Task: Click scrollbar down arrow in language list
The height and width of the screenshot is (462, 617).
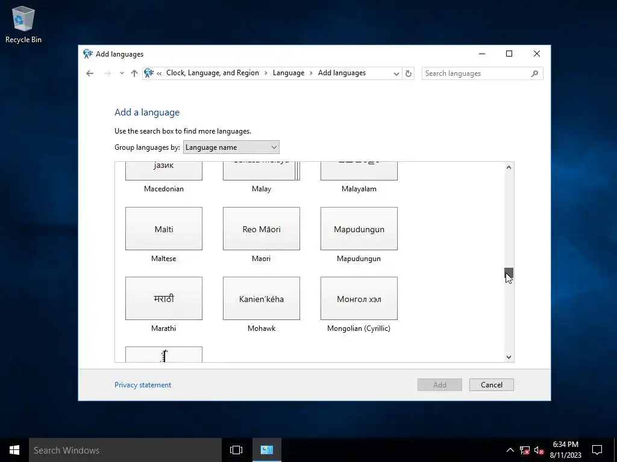Action: click(x=509, y=357)
